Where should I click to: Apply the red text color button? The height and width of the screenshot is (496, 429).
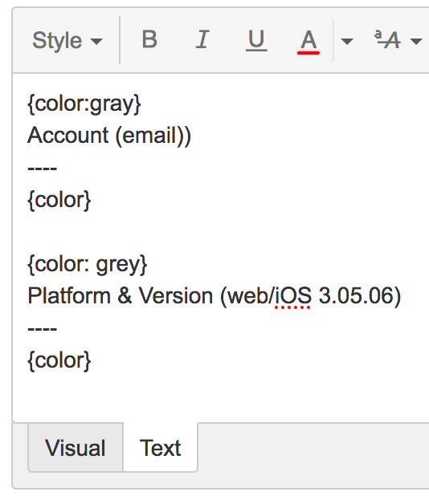click(308, 41)
